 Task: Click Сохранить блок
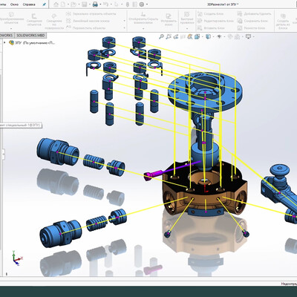tap(252, 21)
